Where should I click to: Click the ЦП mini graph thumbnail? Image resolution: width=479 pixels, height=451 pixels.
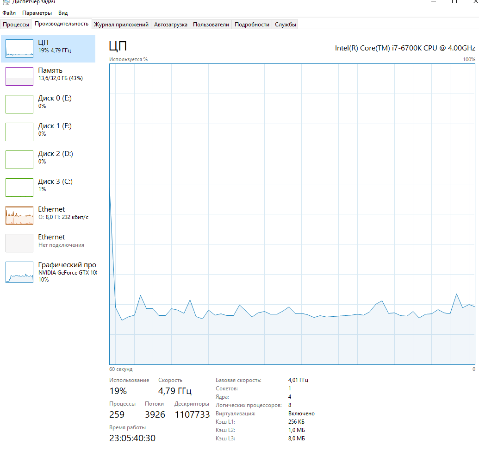point(19,49)
